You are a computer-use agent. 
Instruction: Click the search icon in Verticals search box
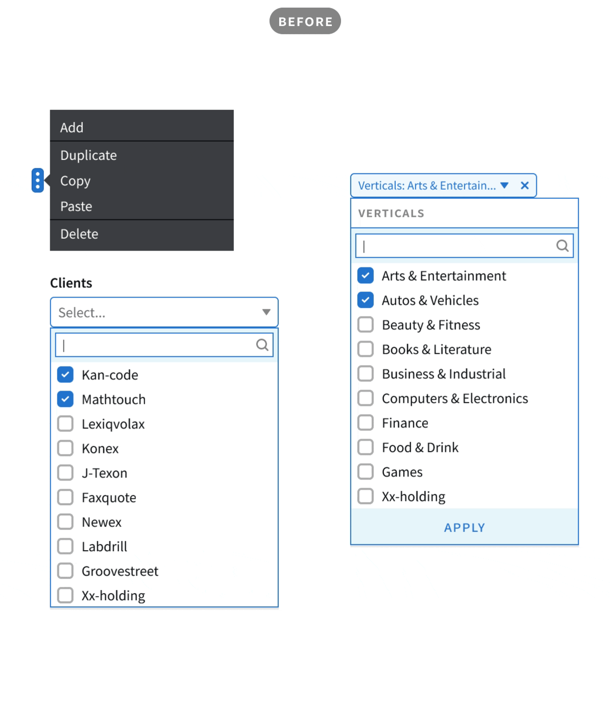tap(562, 246)
